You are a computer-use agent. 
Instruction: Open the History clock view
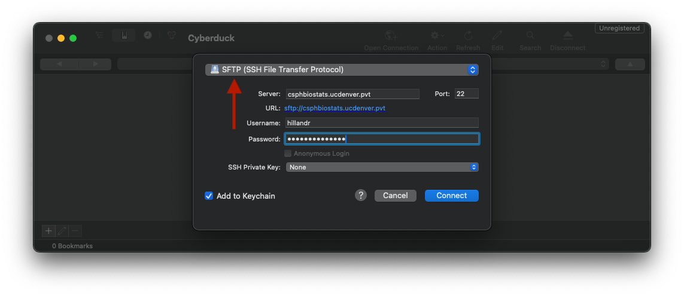click(x=148, y=35)
